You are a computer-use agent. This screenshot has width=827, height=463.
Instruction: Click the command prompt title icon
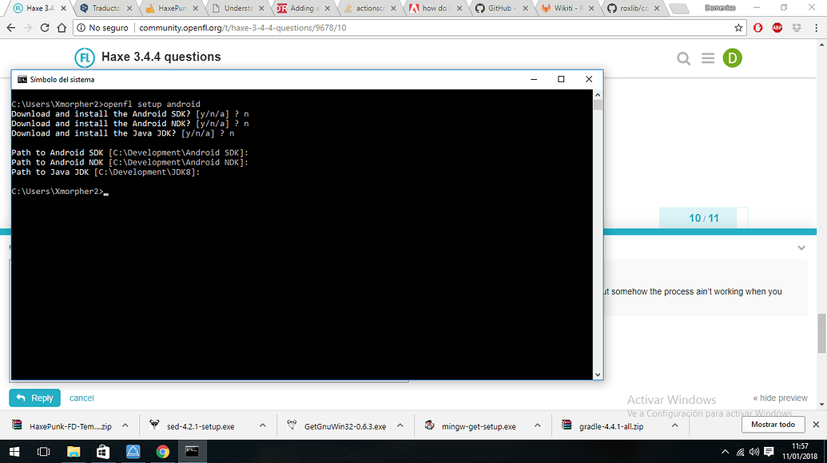(x=22, y=80)
